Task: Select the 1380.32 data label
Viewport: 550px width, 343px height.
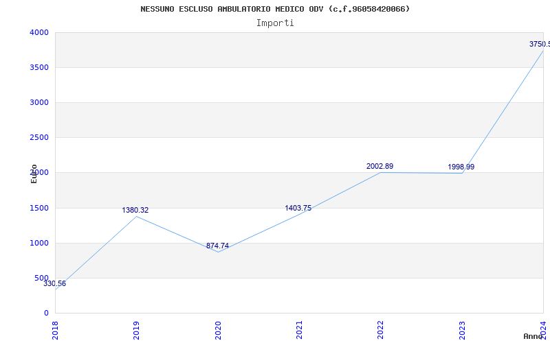Action: click(135, 210)
